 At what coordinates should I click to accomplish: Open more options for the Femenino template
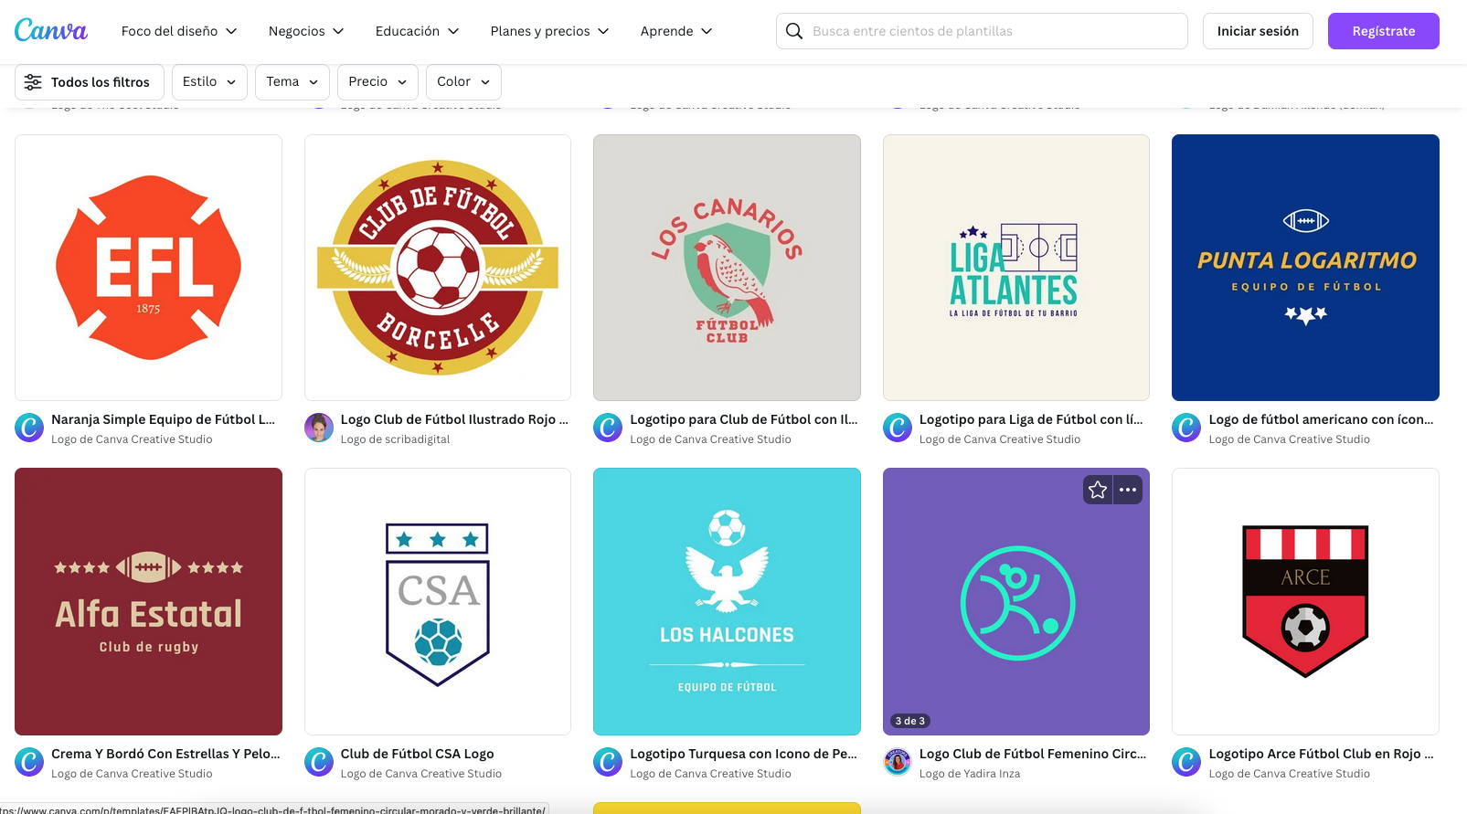click(1128, 490)
